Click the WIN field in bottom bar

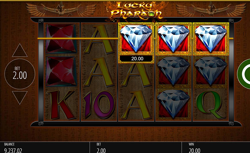[216, 147]
